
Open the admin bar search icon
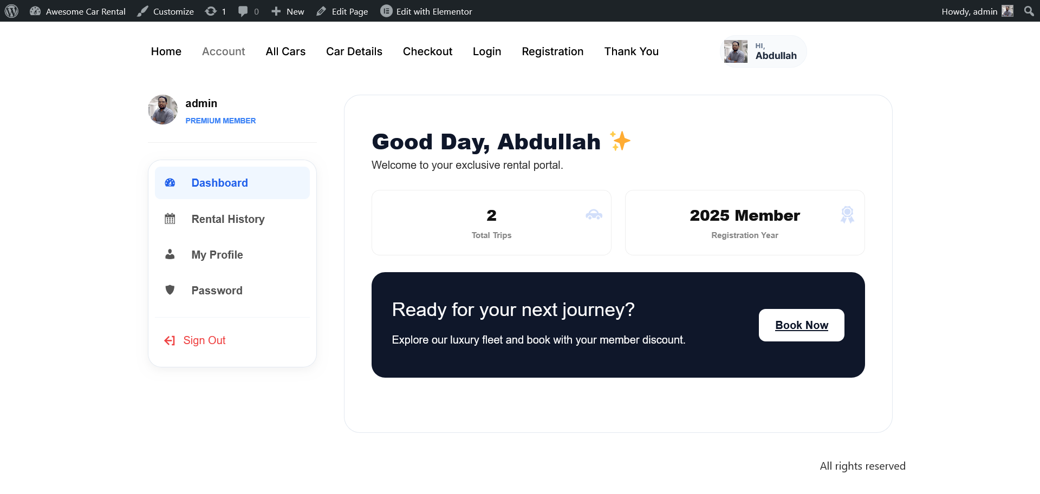pyautogui.click(x=1029, y=11)
